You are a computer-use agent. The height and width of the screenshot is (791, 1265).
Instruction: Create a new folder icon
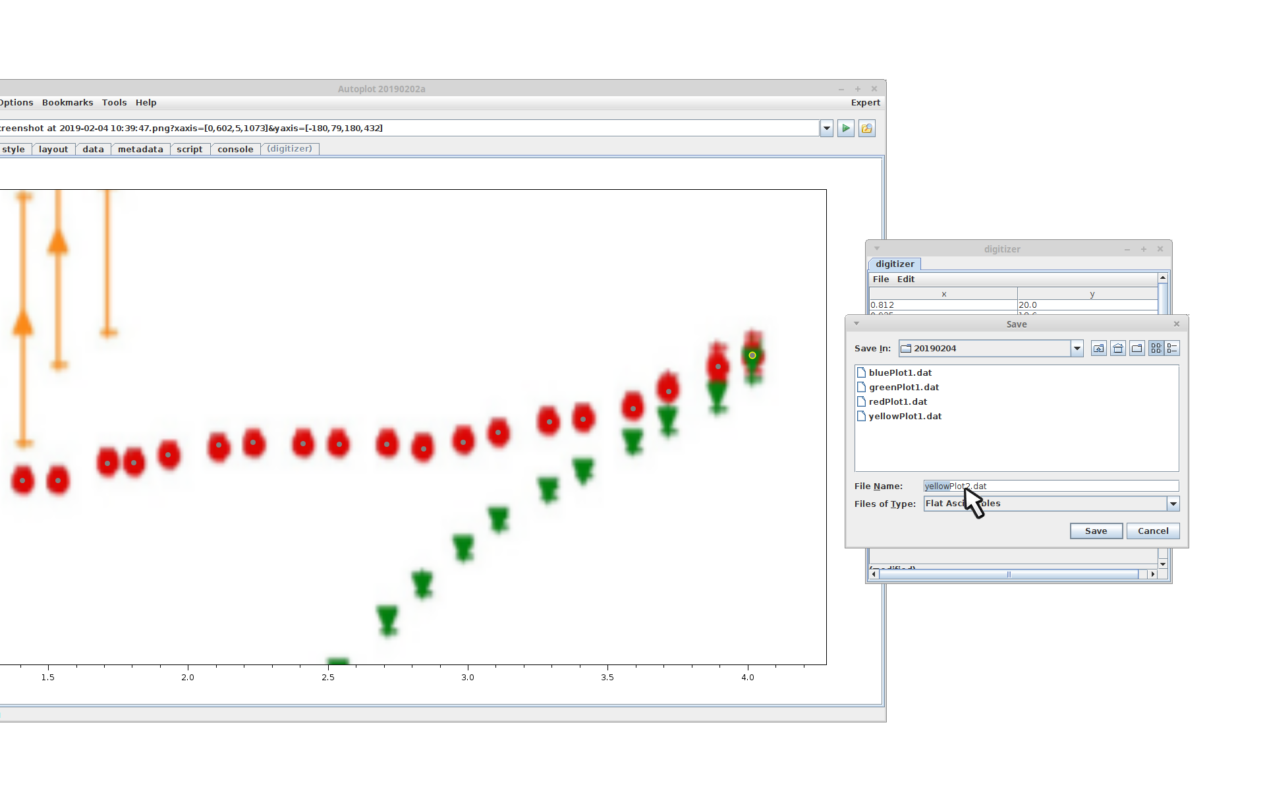coord(1137,349)
